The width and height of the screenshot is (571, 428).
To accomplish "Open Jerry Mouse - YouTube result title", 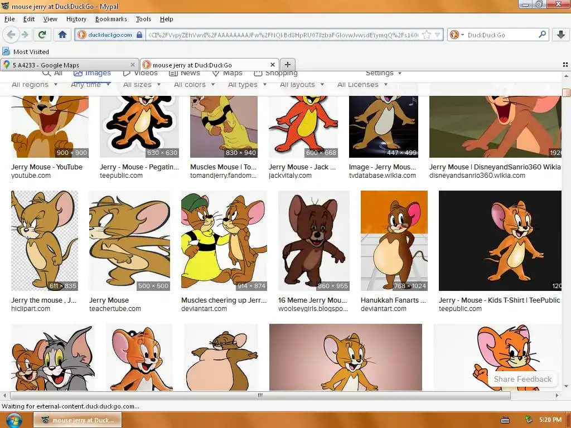I will point(47,167).
